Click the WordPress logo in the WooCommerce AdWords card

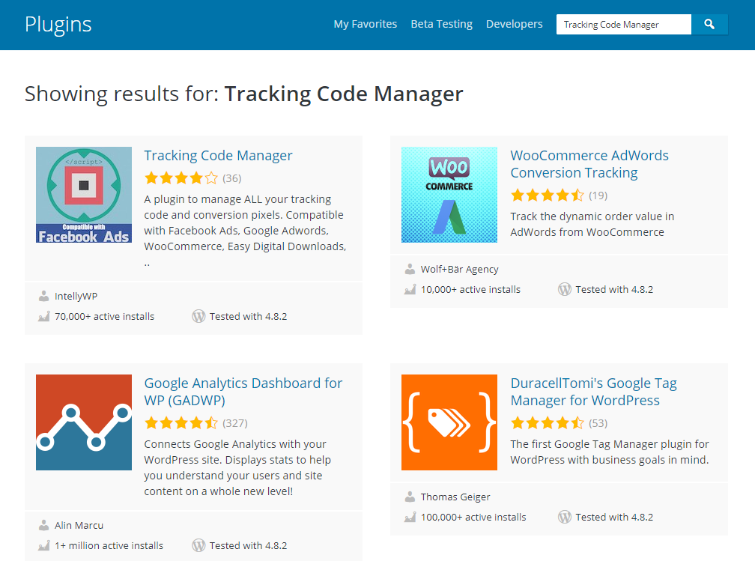[x=565, y=289]
